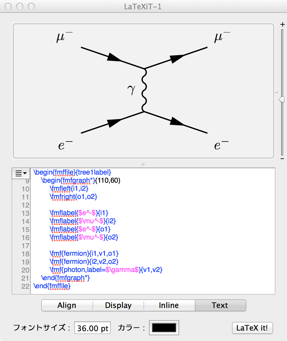Select the Text mode segment
Image resolution: width=287 pixels, height=341 pixels.
[x=220, y=305]
